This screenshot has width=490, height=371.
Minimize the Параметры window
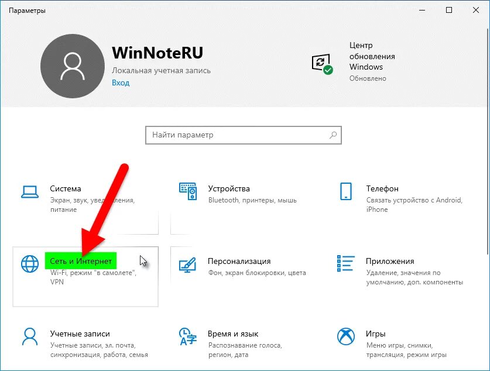422,11
